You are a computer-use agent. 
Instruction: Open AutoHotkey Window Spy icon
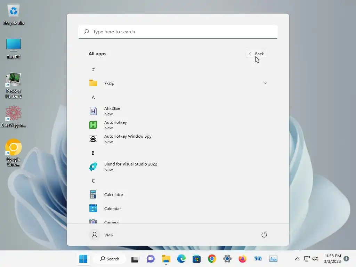click(93, 139)
